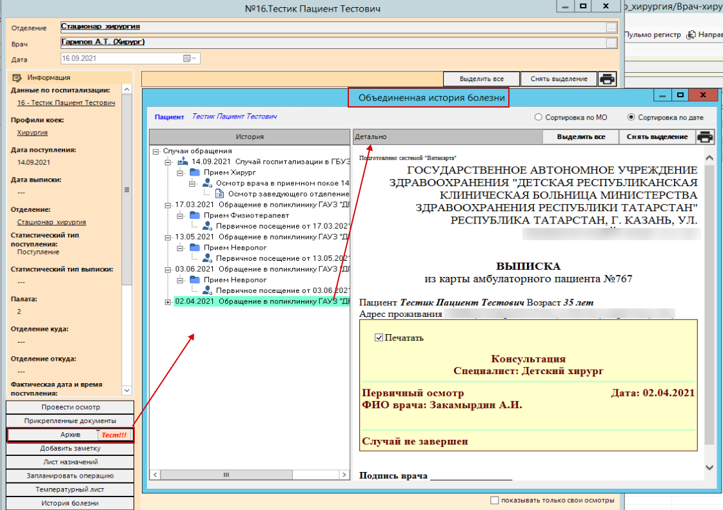
Task: Click the Информация panel header icon
Action: (x=17, y=78)
